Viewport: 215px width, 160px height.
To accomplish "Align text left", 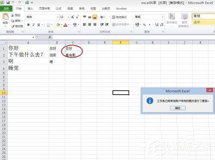I will (85, 25).
